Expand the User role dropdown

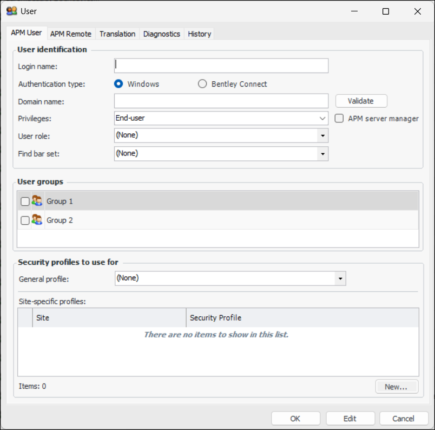[x=322, y=135]
